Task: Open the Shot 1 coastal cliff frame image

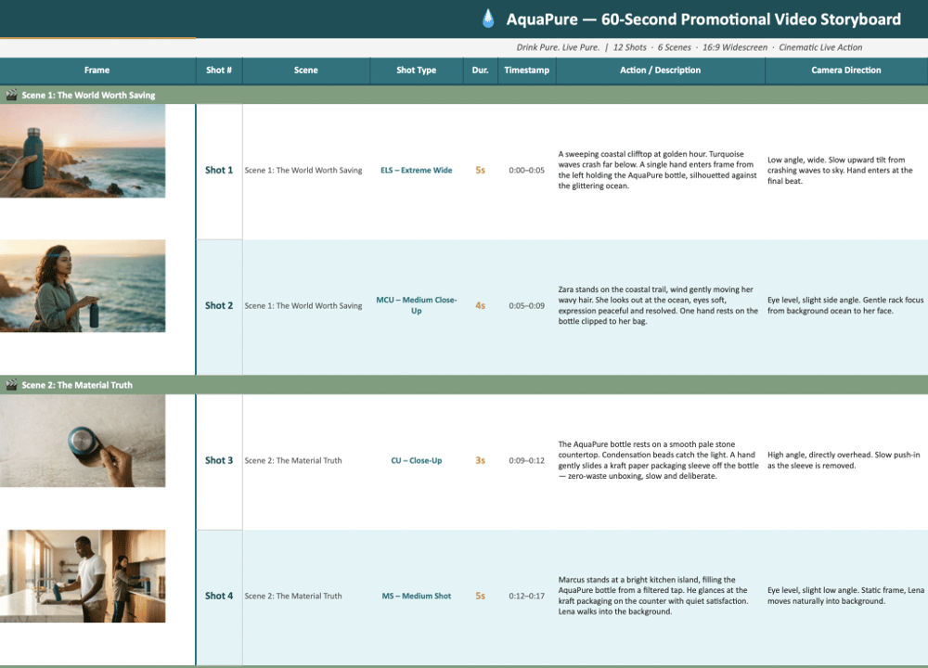Action: [83, 150]
